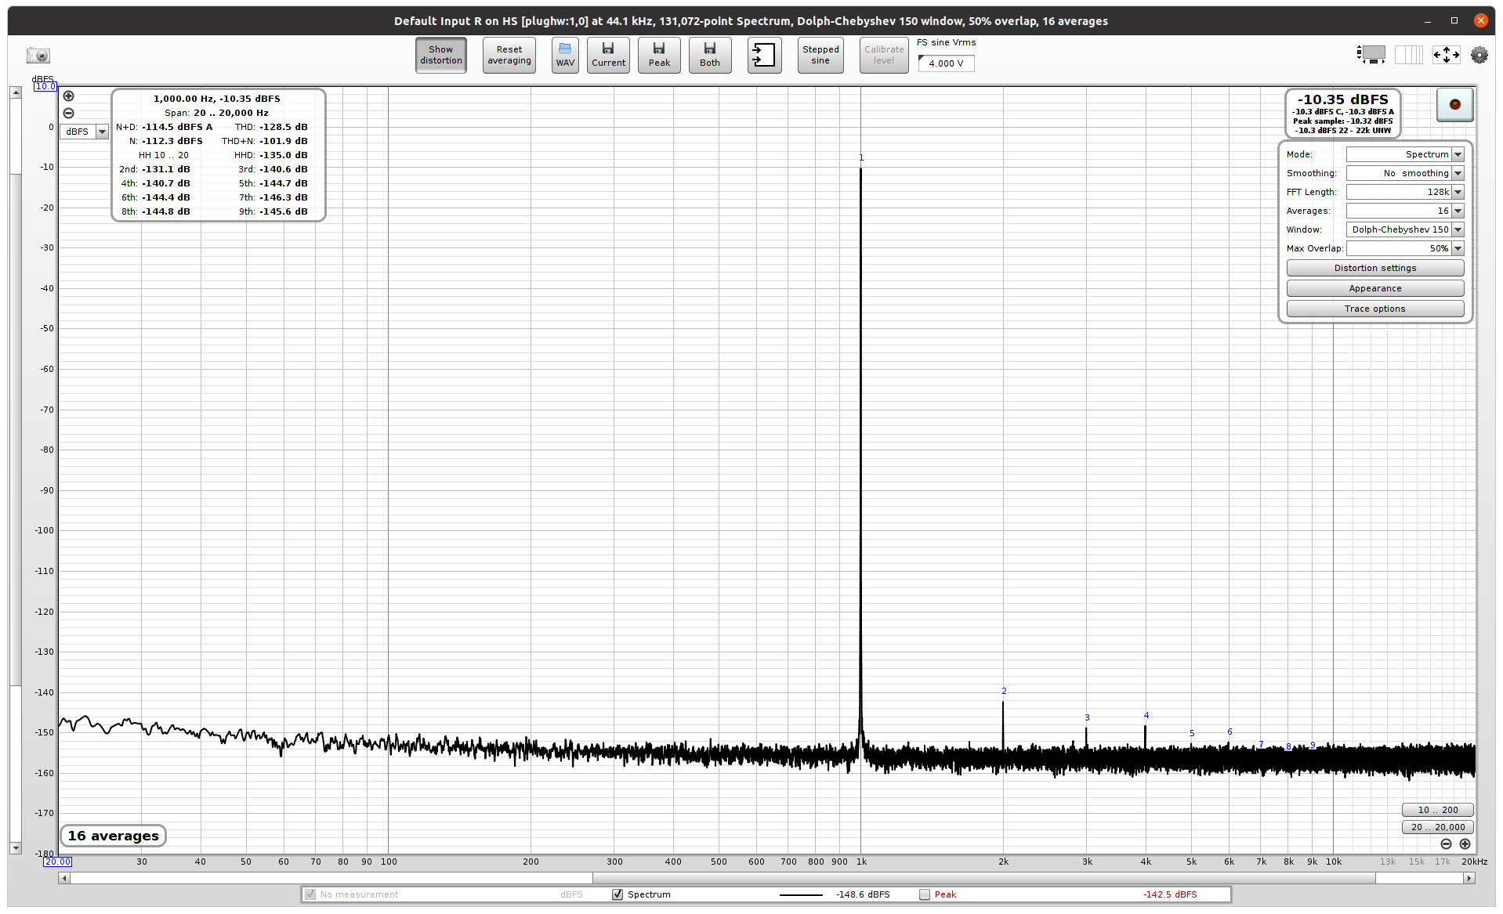This screenshot has width=1503, height=914.
Task: Click the Calibrate level button
Action: (884, 55)
